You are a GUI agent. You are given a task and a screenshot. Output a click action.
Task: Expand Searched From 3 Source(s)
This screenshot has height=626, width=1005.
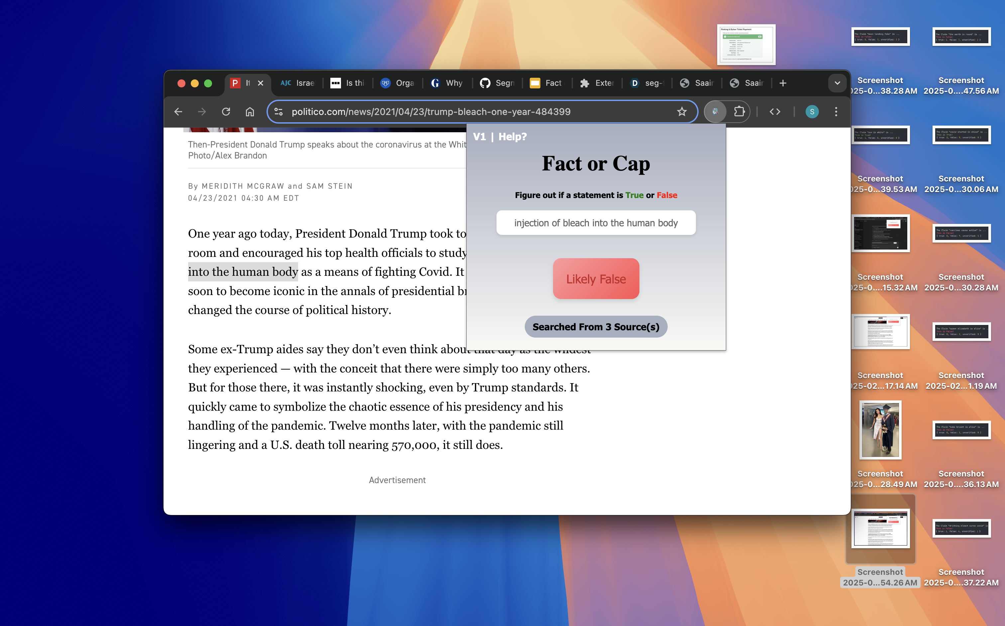[x=596, y=327]
